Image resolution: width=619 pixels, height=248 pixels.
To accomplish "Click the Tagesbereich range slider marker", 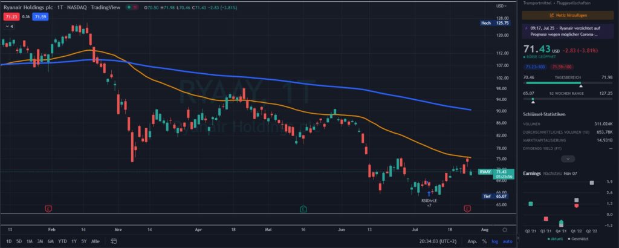I will click(x=581, y=86).
